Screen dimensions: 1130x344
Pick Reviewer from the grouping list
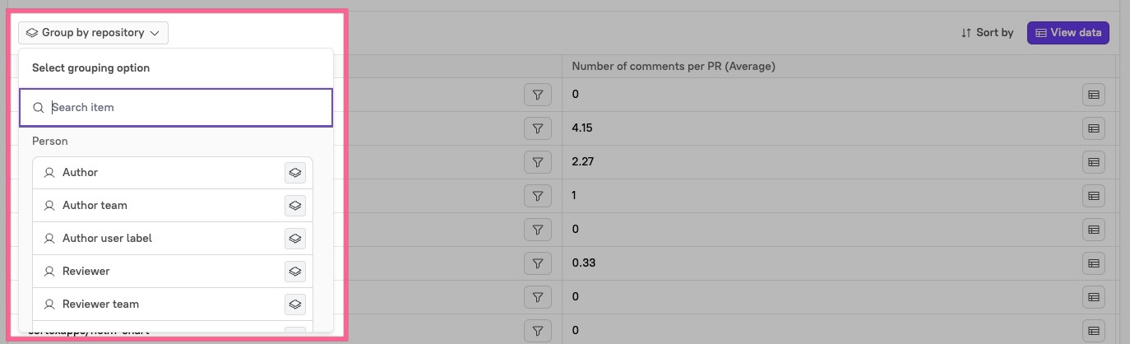(86, 272)
